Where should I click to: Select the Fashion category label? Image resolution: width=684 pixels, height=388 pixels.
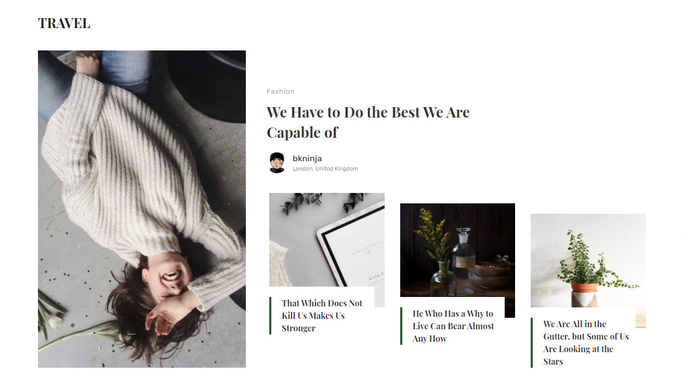click(x=281, y=92)
